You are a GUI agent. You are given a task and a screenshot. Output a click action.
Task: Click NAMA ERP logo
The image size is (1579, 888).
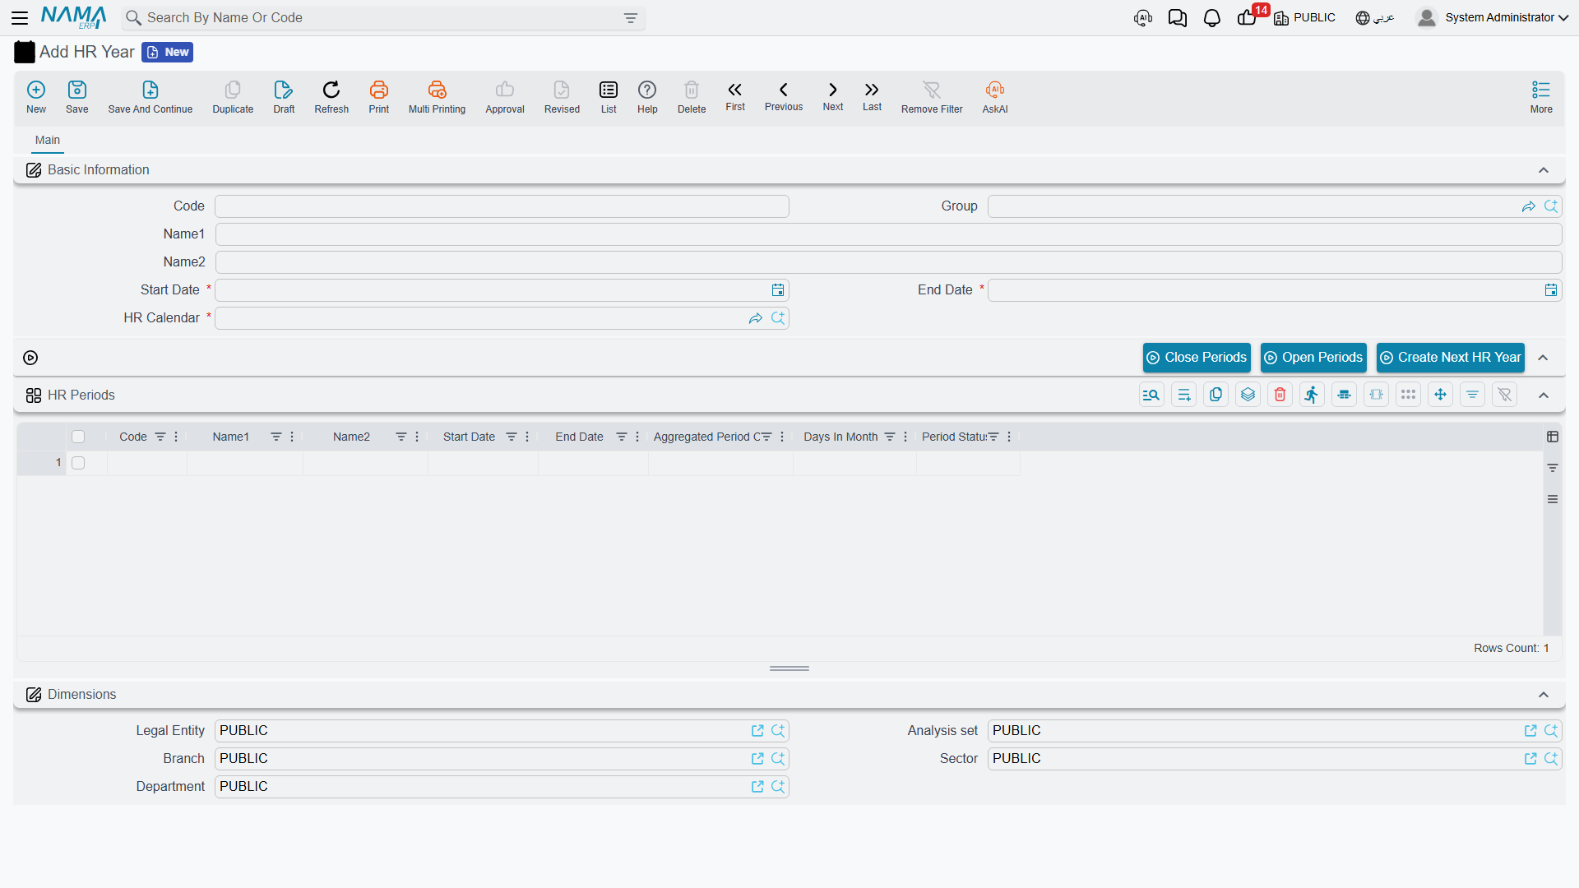point(74,17)
